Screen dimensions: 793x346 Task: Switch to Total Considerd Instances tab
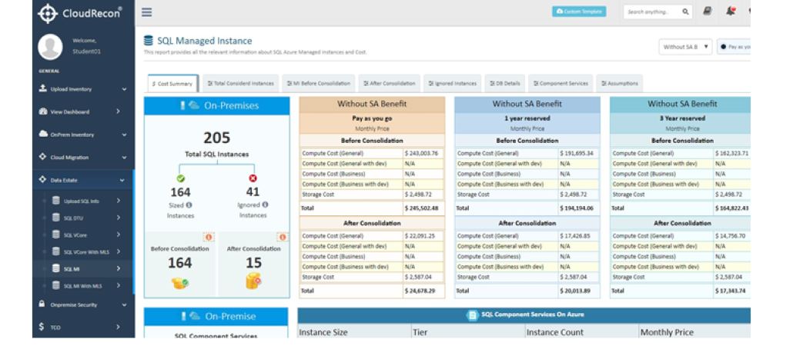pyautogui.click(x=241, y=83)
